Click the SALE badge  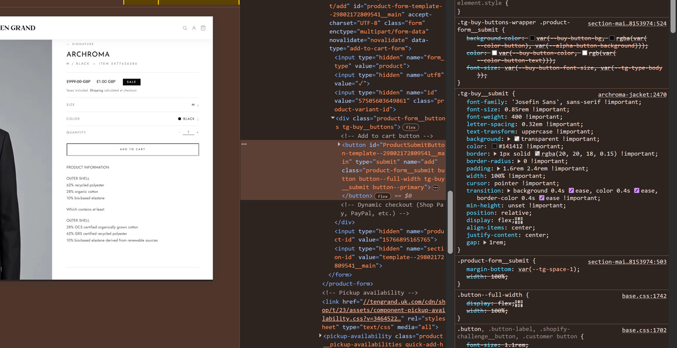coord(131,82)
